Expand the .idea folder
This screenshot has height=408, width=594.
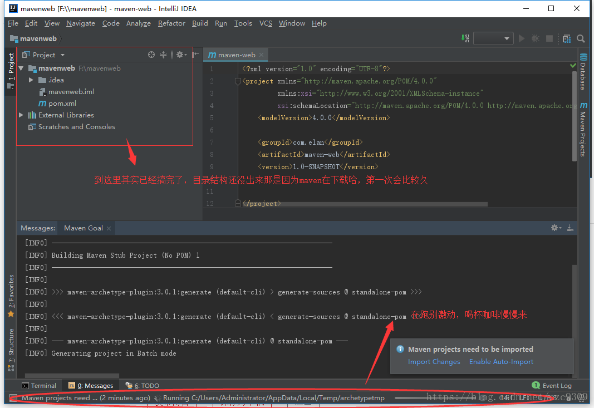point(32,80)
